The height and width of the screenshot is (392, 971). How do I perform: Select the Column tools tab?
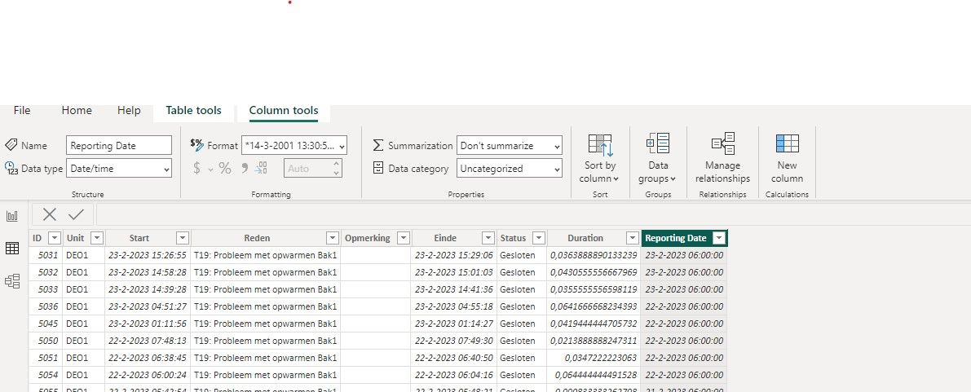284,110
